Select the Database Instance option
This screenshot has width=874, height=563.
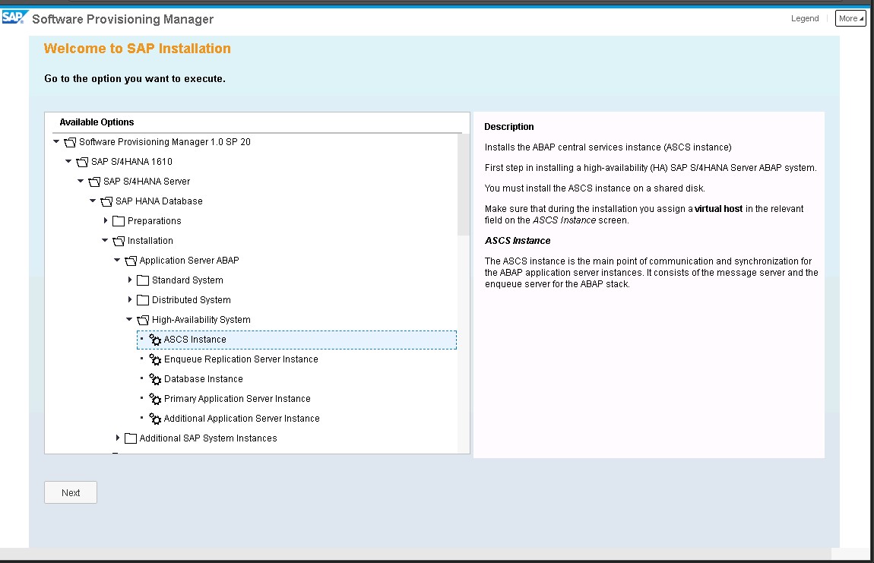(x=204, y=379)
